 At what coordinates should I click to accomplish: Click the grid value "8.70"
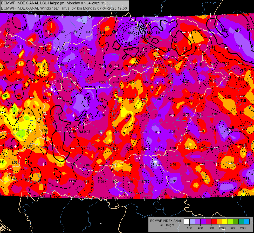pyautogui.click(x=101, y=115)
